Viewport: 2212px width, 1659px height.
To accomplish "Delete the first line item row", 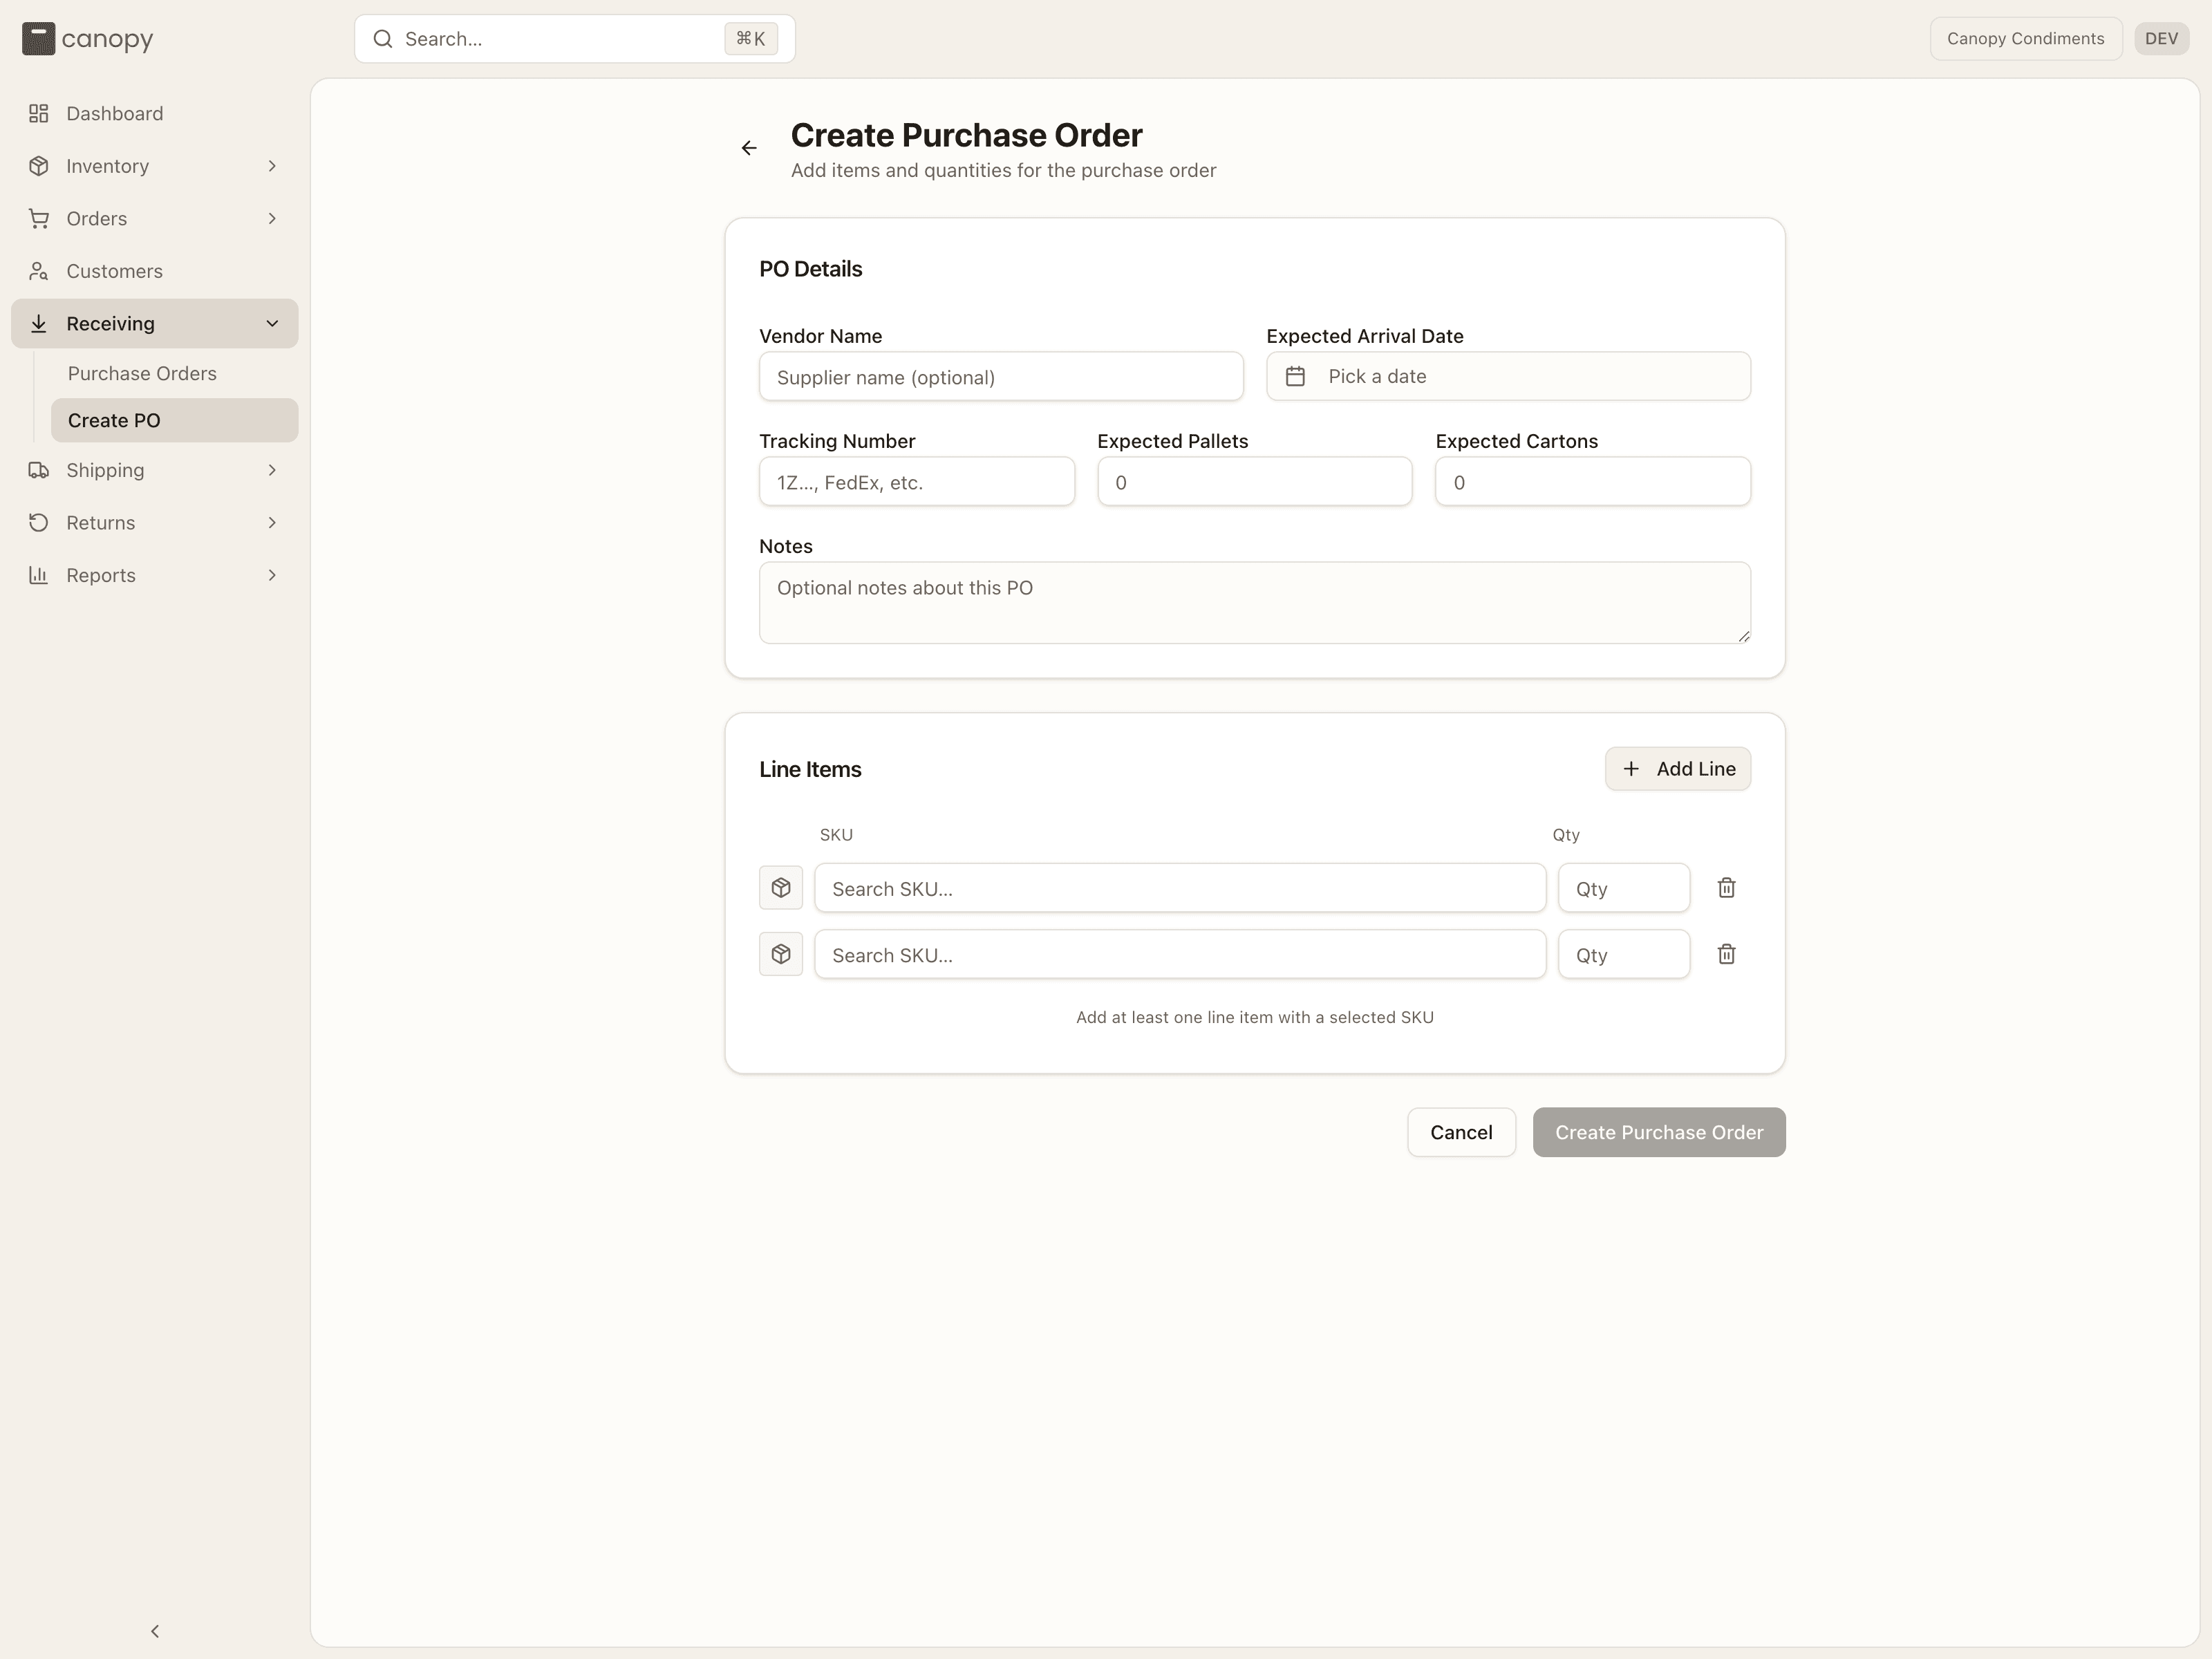I will tap(1726, 888).
